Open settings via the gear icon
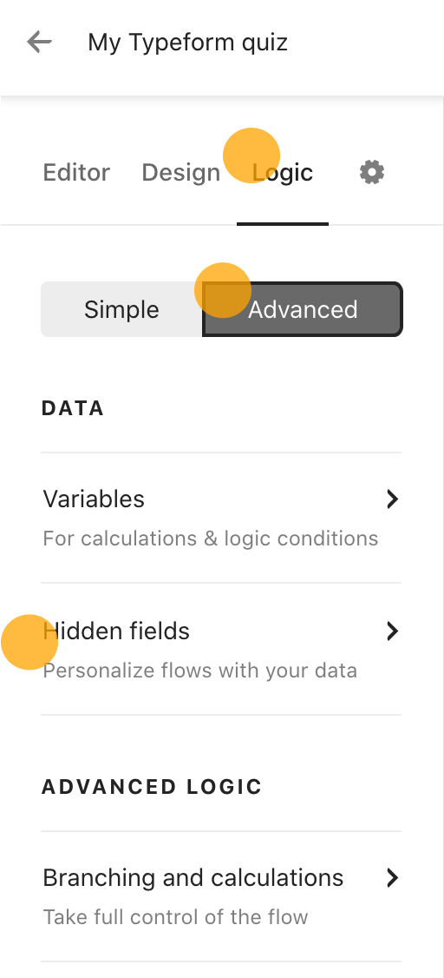 pos(372,172)
